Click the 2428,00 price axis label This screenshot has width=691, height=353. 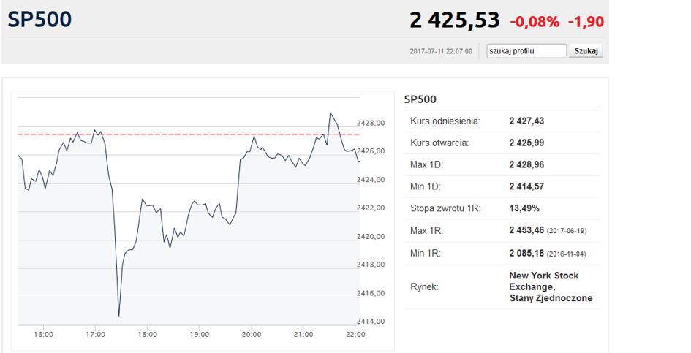(371, 123)
